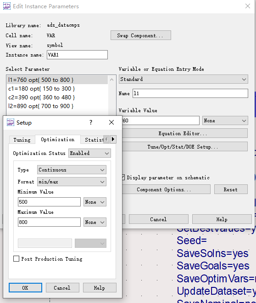Enable Post Production Tuning checkbox
This screenshot has width=256, height=303.
click(x=16, y=258)
